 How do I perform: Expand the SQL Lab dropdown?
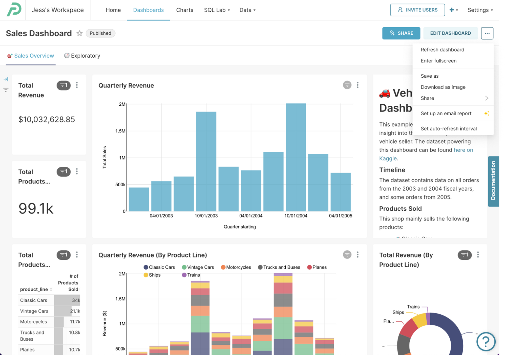217,10
